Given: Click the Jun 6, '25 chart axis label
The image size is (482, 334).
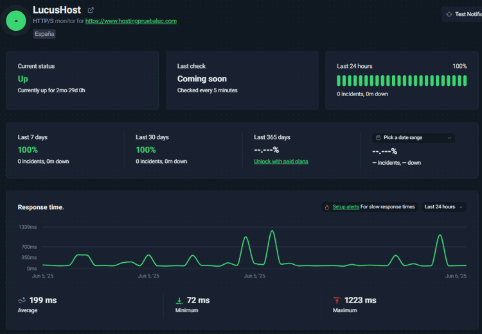Looking at the screenshot, I should 456,276.
